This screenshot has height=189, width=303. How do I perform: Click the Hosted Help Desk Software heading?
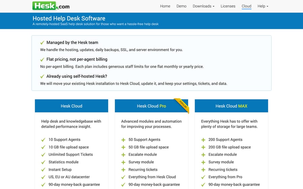[69, 18]
